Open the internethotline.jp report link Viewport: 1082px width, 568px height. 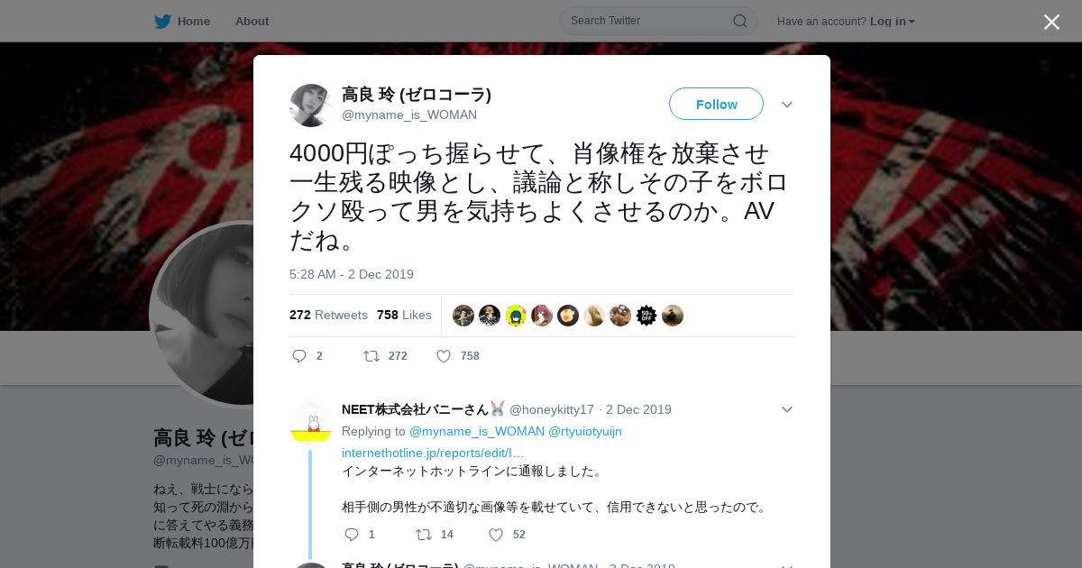[x=433, y=453]
